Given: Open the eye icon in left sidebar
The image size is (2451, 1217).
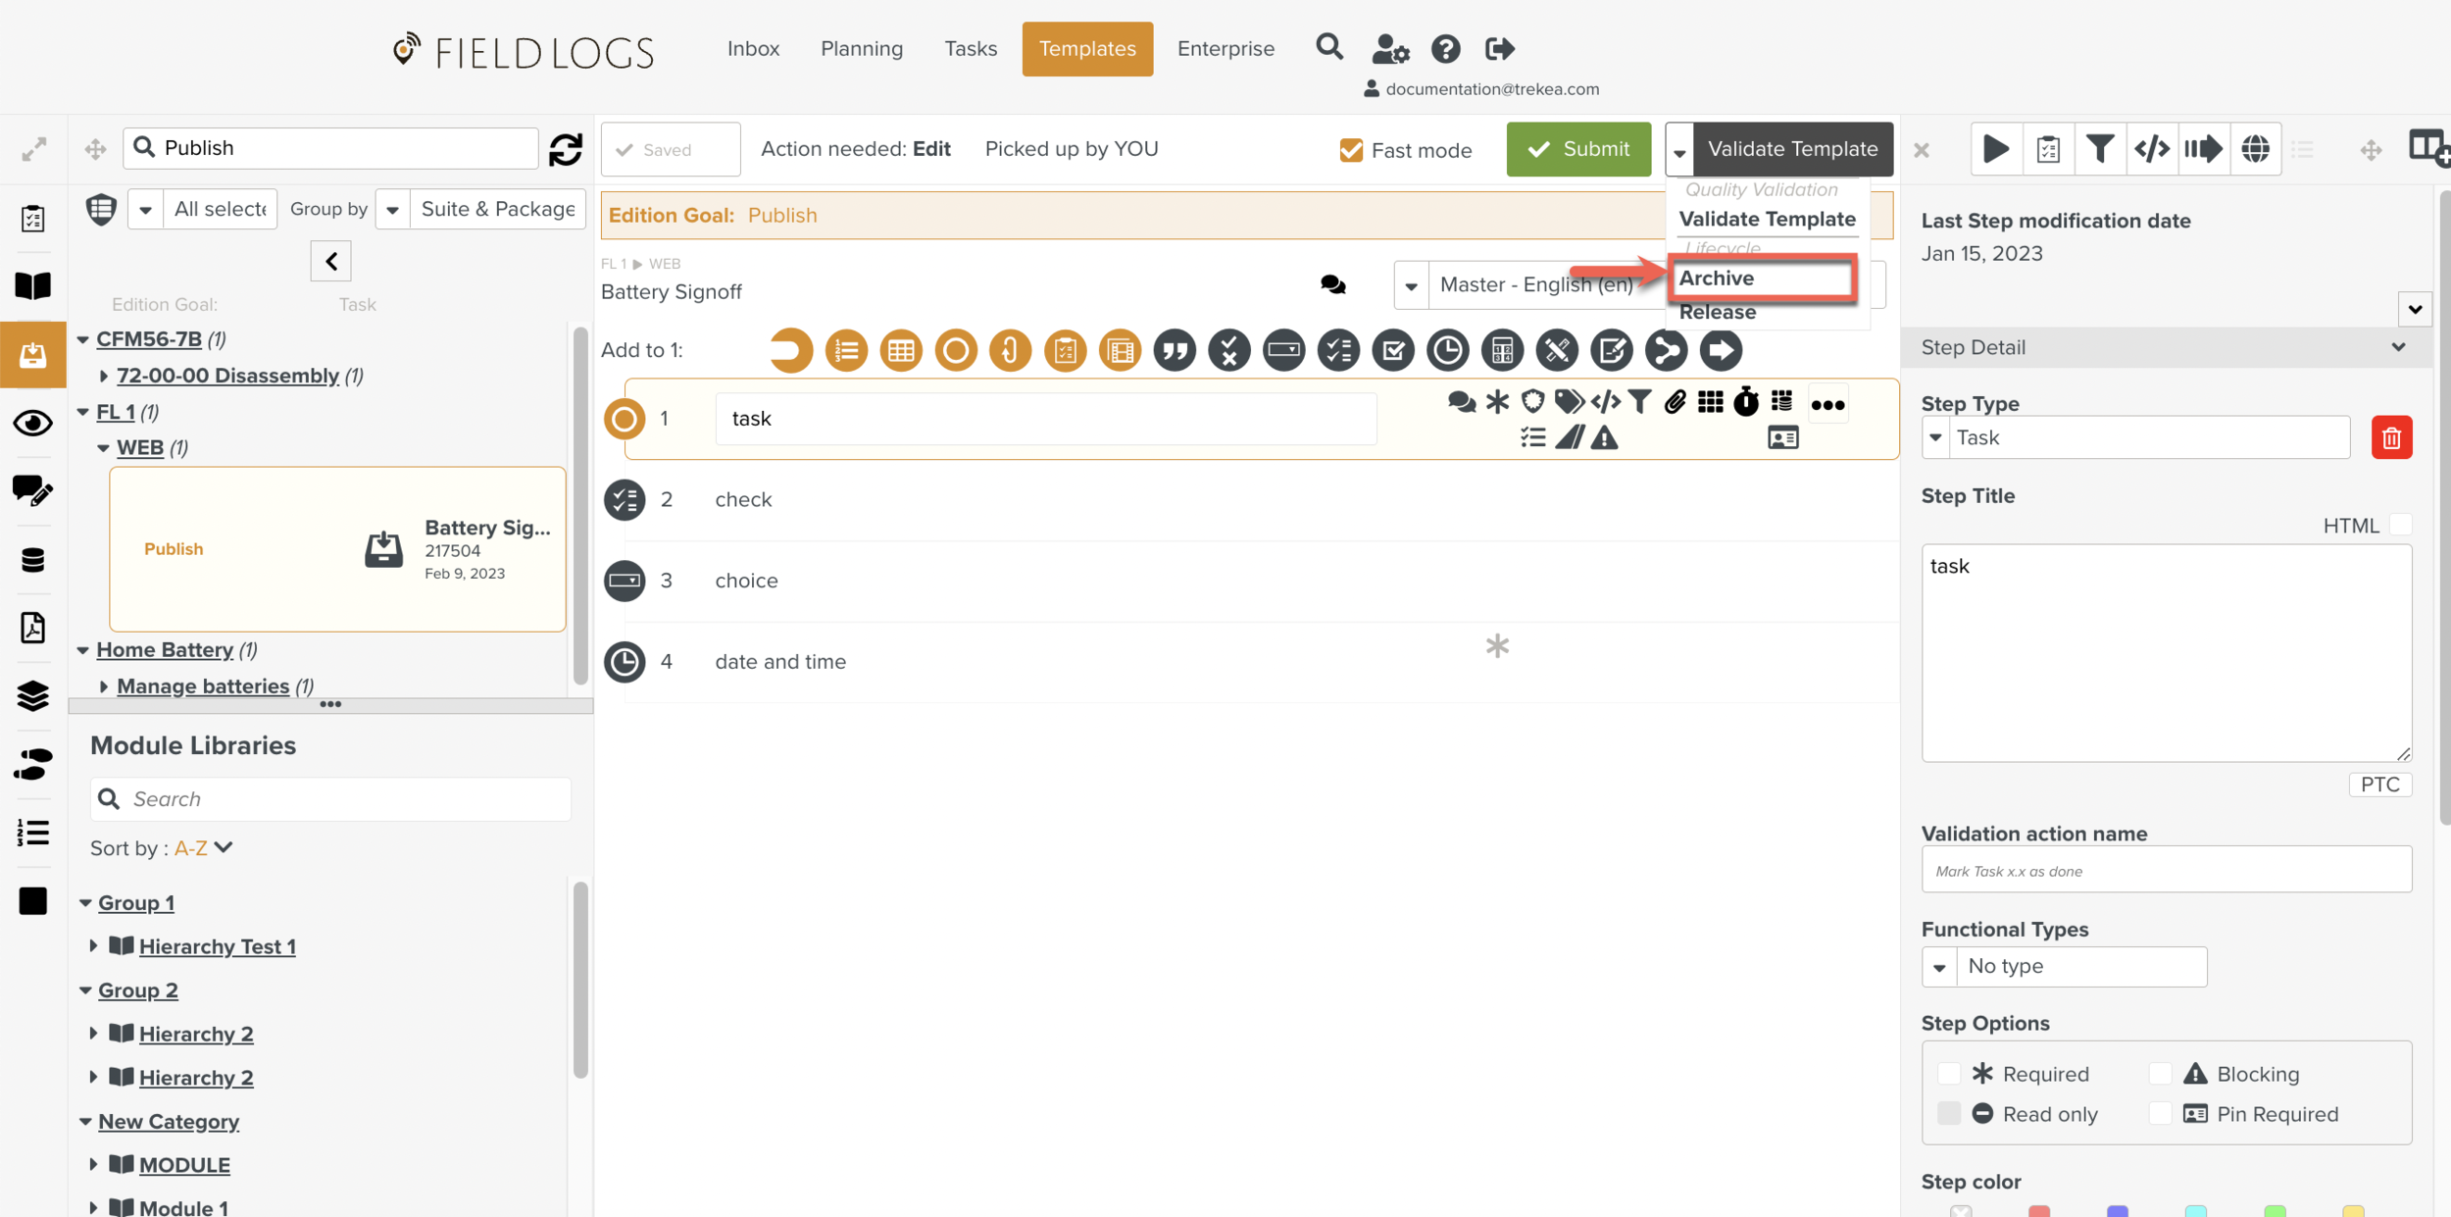Looking at the screenshot, I should click(x=32, y=423).
